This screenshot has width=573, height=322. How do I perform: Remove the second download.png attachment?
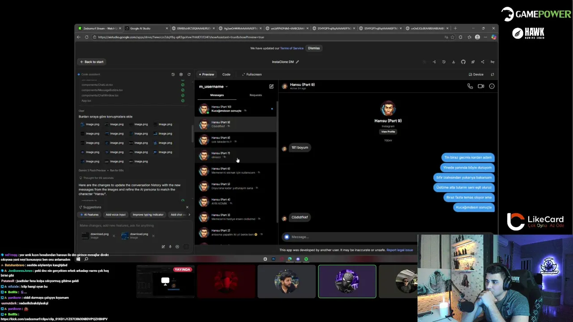tap(153, 236)
